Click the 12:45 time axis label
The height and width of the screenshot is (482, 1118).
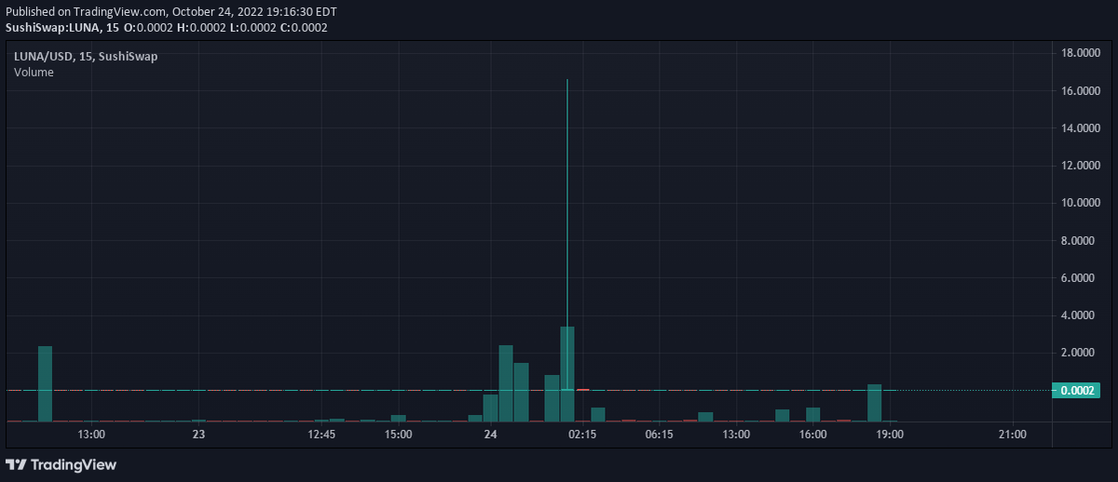tap(321, 435)
